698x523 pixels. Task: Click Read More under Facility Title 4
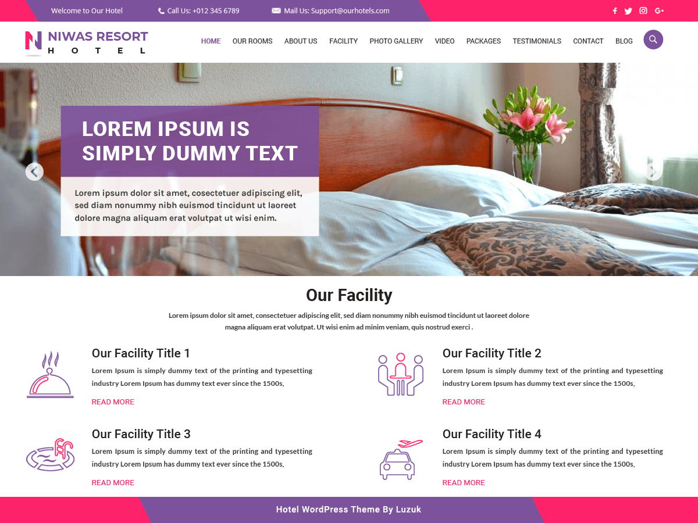pyautogui.click(x=464, y=483)
